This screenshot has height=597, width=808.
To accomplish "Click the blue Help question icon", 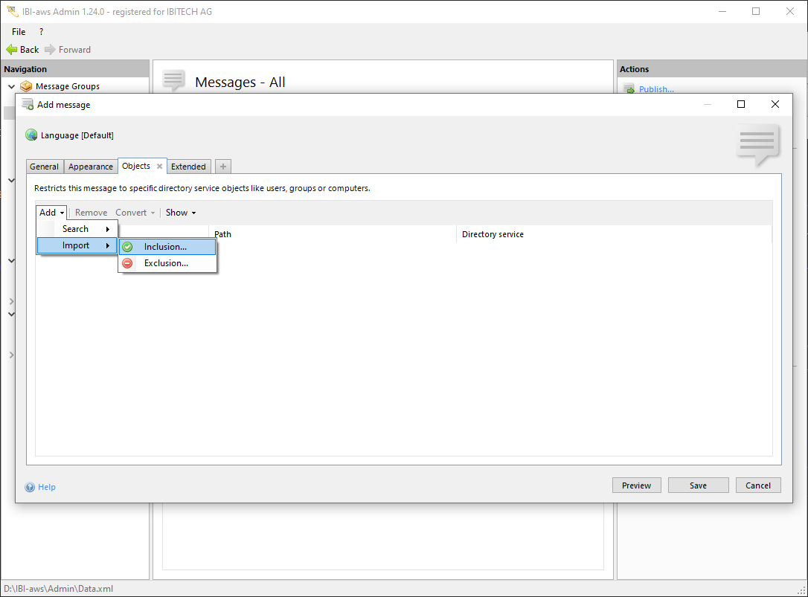I will [31, 487].
